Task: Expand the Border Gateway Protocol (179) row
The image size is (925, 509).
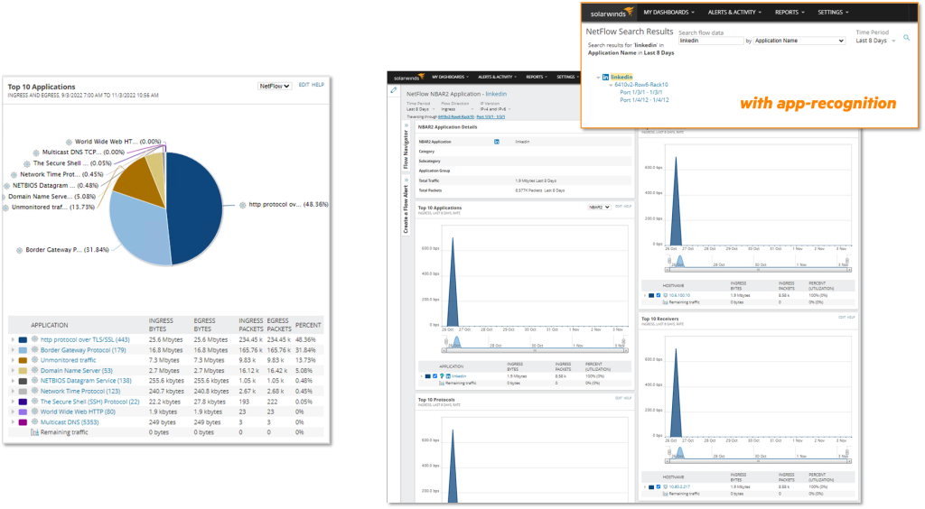Action: point(13,350)
